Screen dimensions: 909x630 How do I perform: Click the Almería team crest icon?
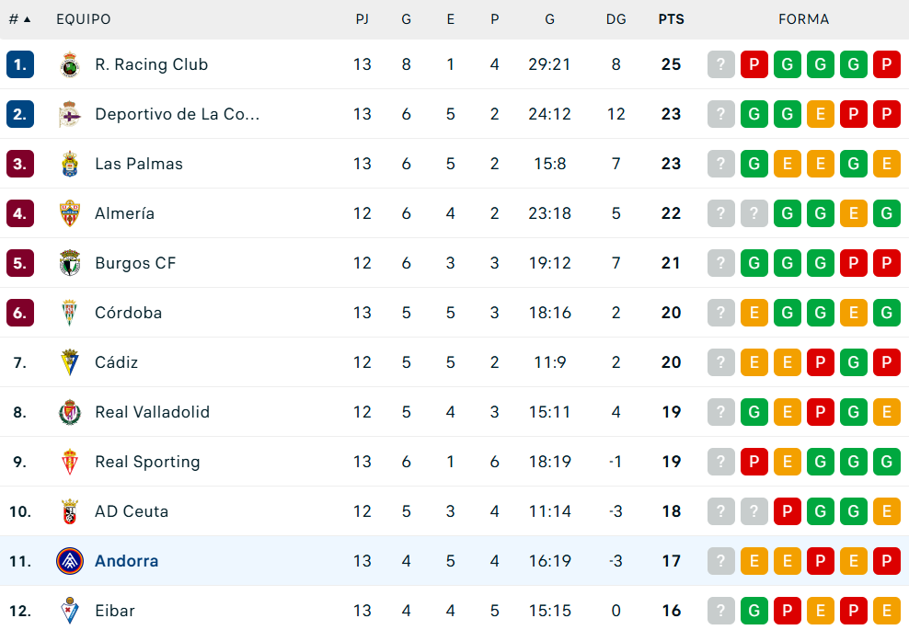point(70,213)
